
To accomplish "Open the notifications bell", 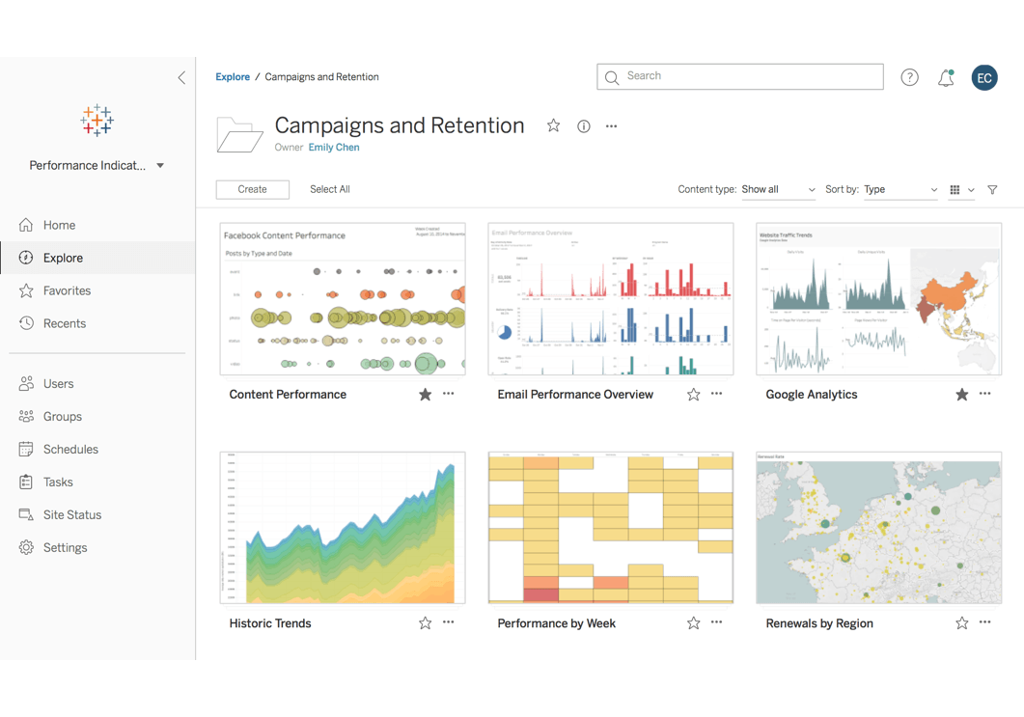I will [x=946, y=78].
